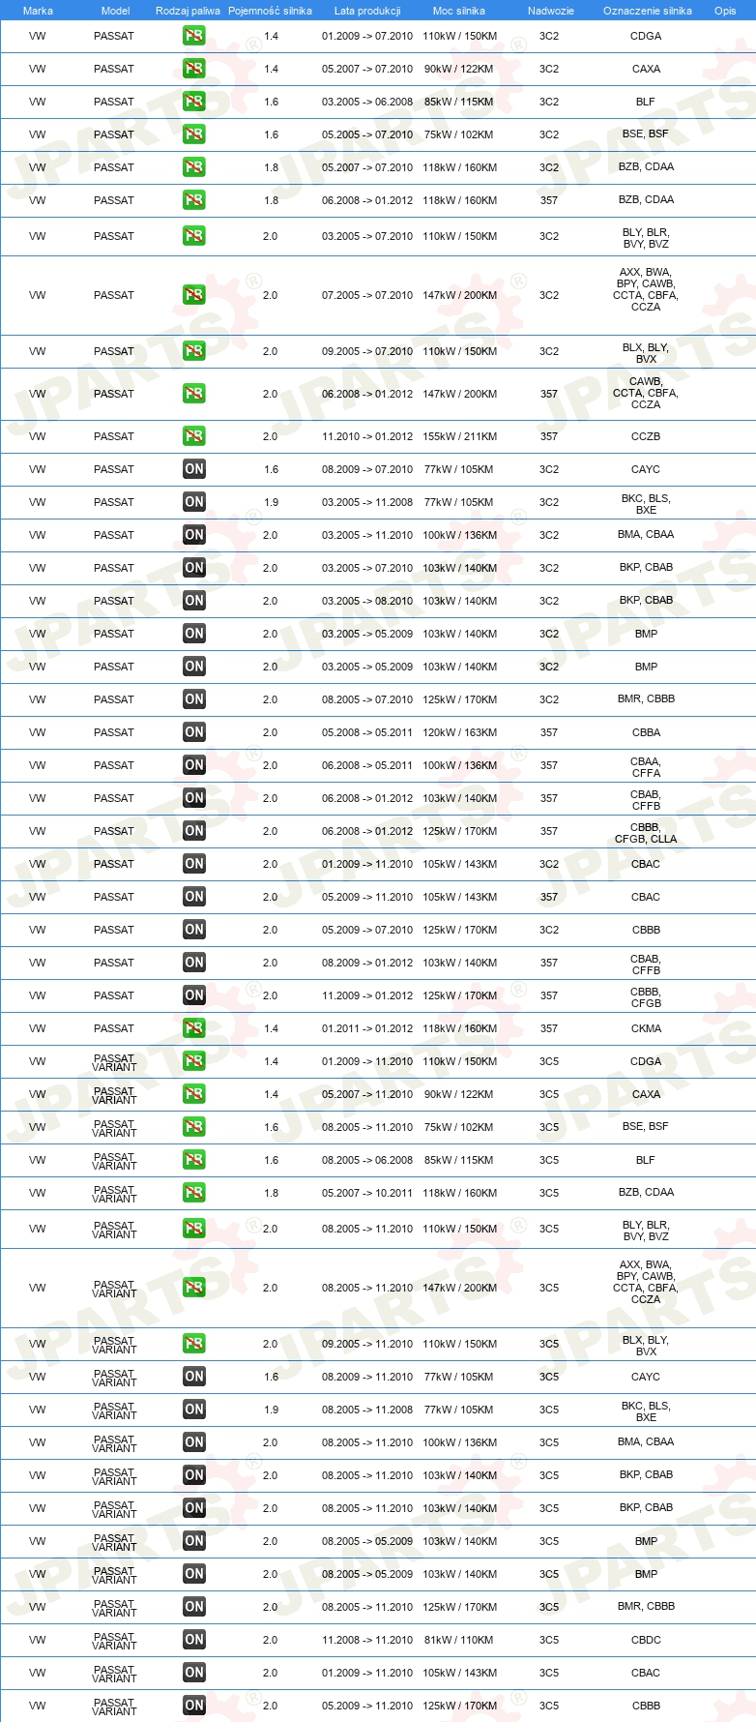Click the petrol icon in the BZB, CDAA 357 row
Image resolution: width=756 pixels, height=1722 pixels.
pyautogui.click(x=194, y=200)
